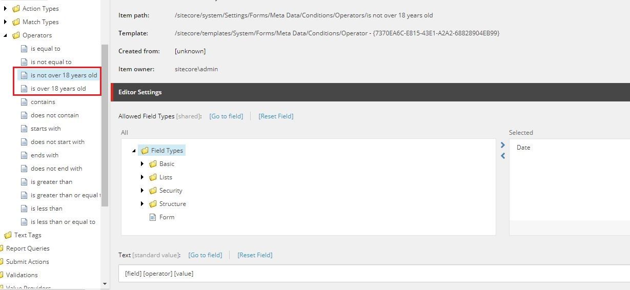
Task: Expand the Lists field types folder
Action: coord(143,177)
